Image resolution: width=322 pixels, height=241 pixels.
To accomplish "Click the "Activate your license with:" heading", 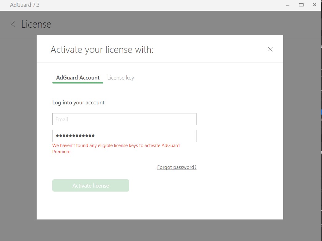I will (x=102, y=49).
